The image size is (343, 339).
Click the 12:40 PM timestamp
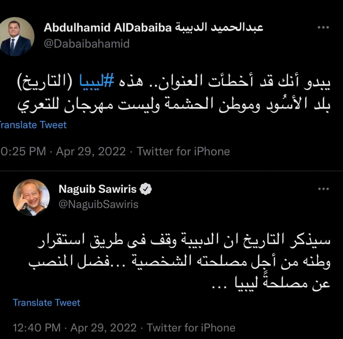point(37,328)
